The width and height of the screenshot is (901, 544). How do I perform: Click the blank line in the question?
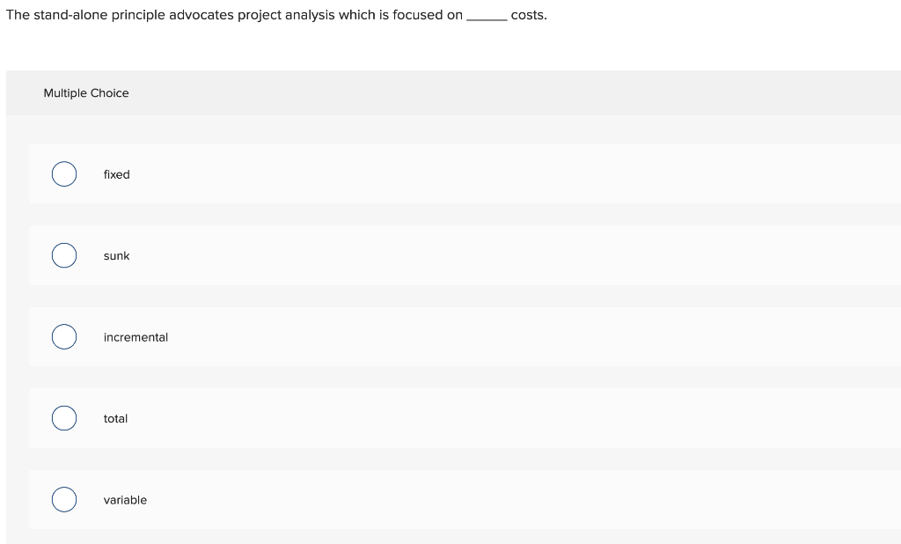[488, 16]
